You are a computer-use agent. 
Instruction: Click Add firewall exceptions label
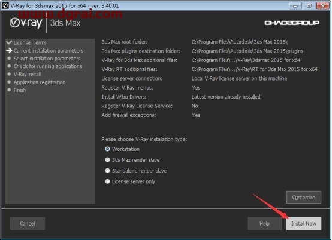tap(129, 115)
